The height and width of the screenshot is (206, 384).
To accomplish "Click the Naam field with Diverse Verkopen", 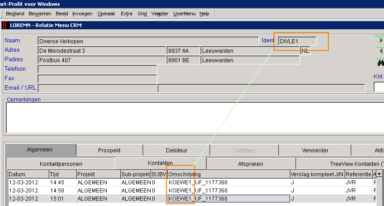I will point(148,41).
